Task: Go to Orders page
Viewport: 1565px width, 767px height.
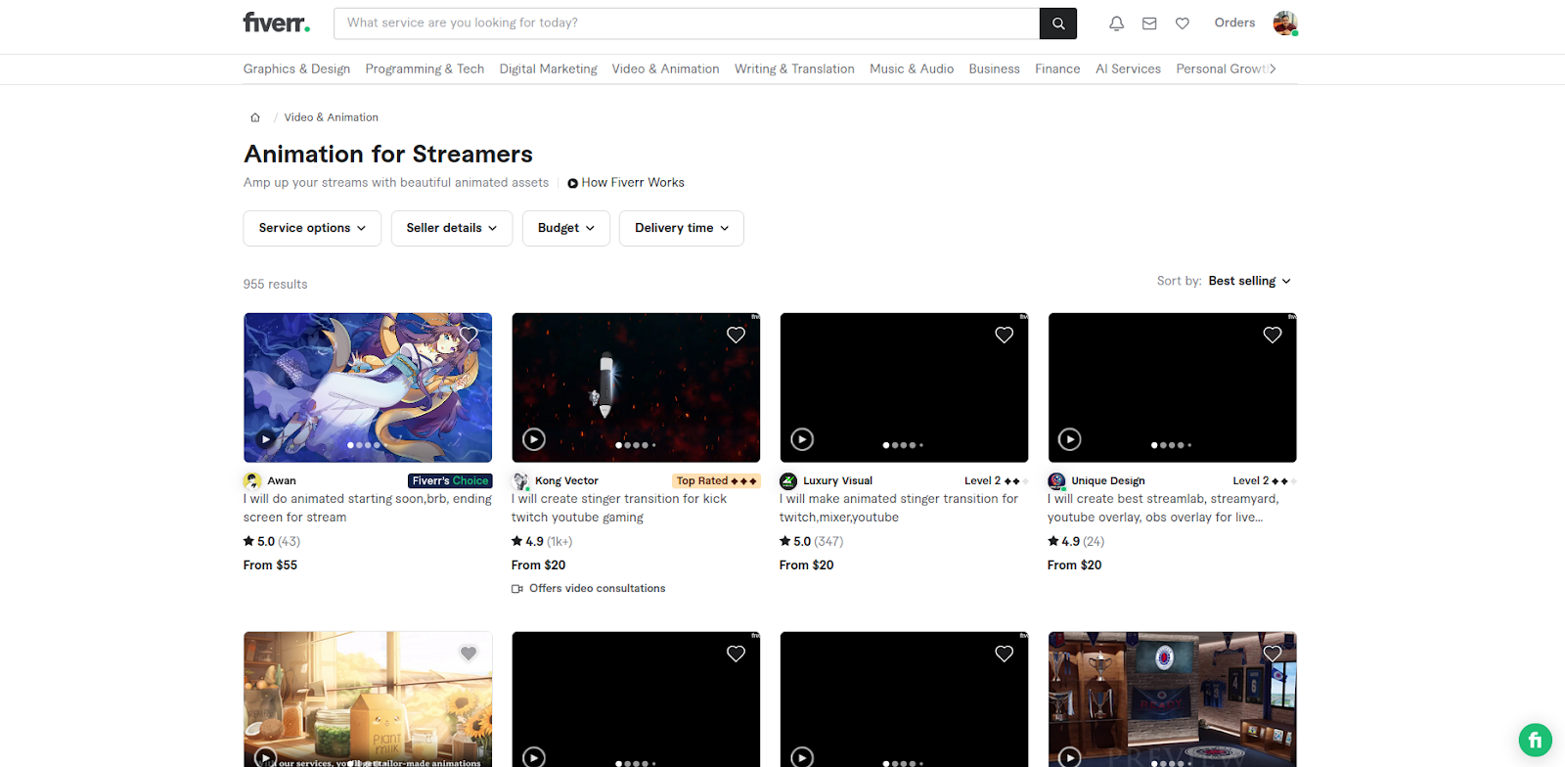Action: pyautogui.click(x=1234, y=23)
